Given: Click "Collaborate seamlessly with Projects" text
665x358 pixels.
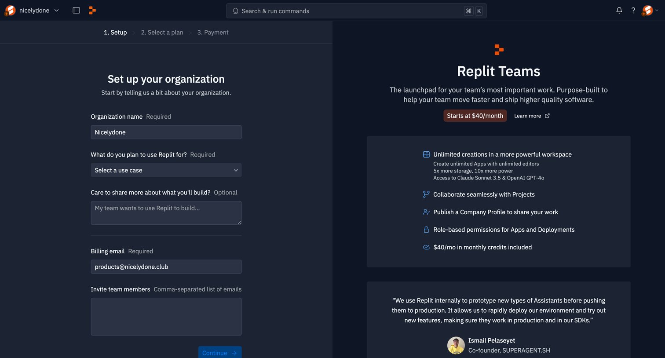Looking at the screenshot, I should click(484, 194).
